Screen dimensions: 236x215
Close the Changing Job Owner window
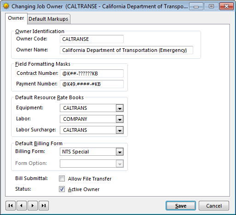click(226, 6)
